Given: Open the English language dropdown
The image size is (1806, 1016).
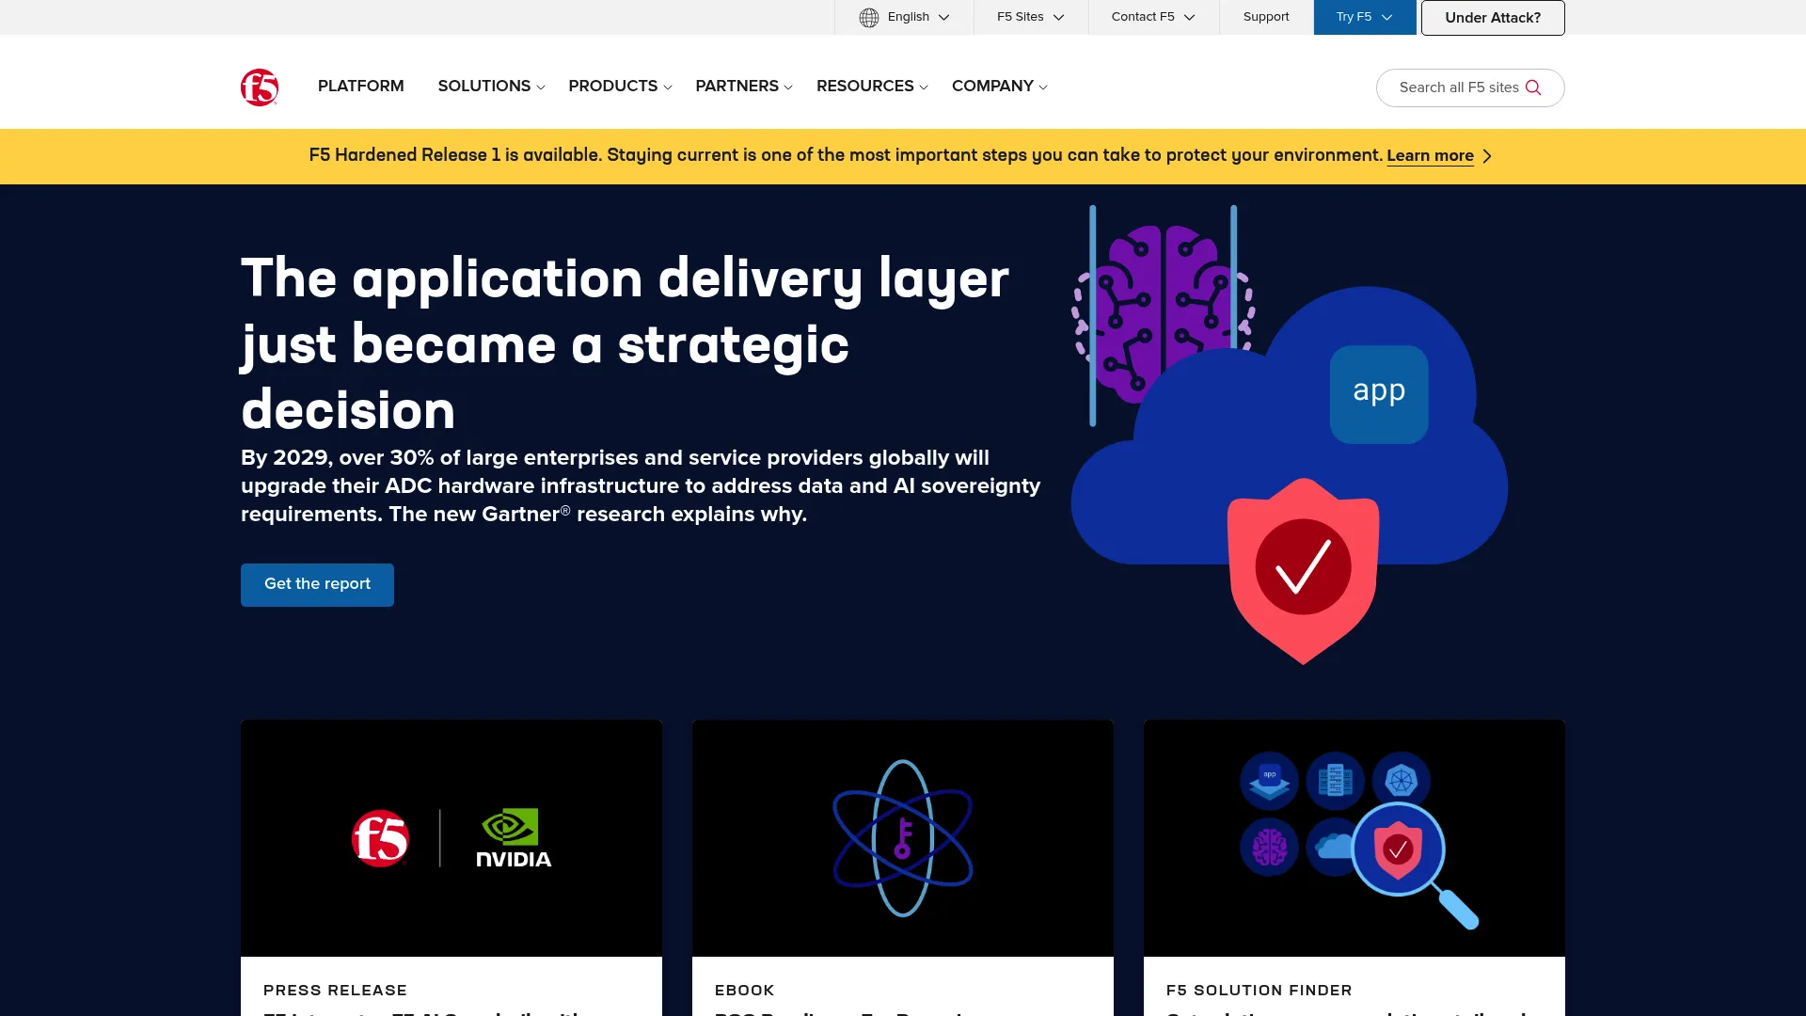Looking at the screenshot, I should tap(904, 17).
